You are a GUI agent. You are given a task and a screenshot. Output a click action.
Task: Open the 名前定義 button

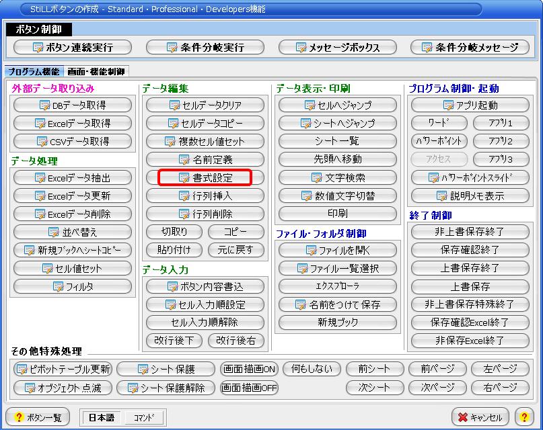click(x=205, y=159)
